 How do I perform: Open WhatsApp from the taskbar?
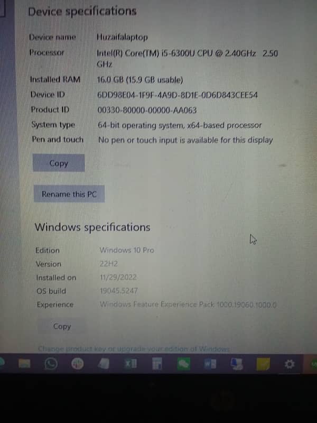pos(51,364)
